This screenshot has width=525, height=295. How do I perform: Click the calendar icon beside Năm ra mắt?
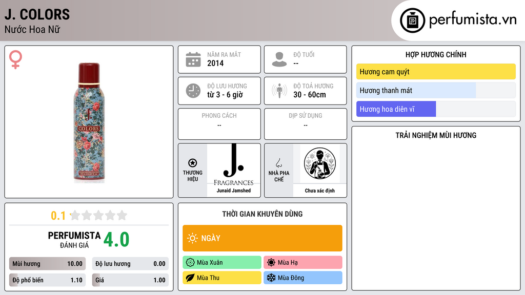coord(193,59)
